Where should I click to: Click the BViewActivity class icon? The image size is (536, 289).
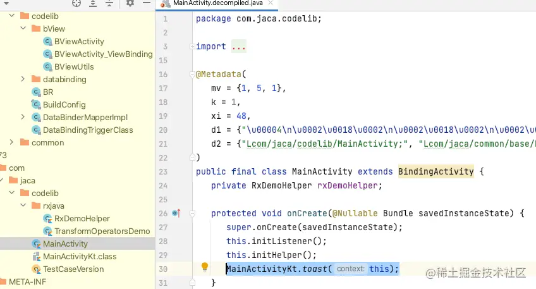(47, 41)
